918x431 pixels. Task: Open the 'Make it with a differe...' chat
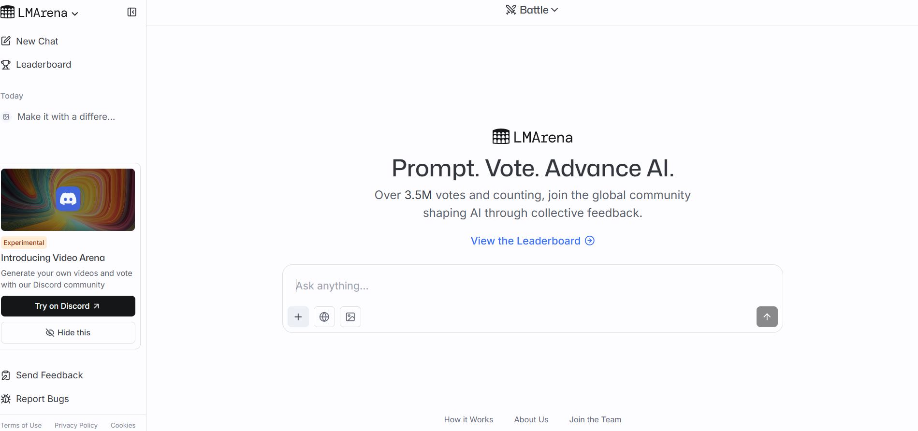[x=66, y=116]
